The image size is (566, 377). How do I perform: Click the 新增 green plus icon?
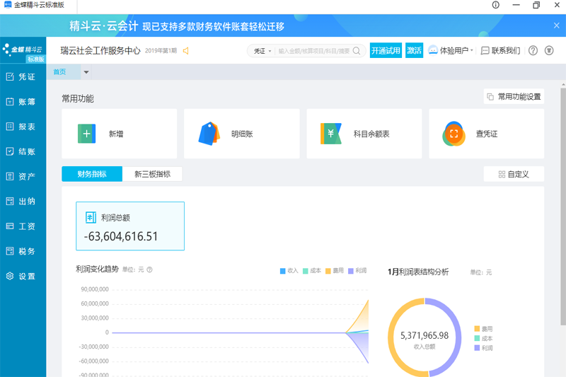point(86,134)
